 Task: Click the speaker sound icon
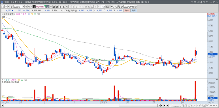[29, 7]
